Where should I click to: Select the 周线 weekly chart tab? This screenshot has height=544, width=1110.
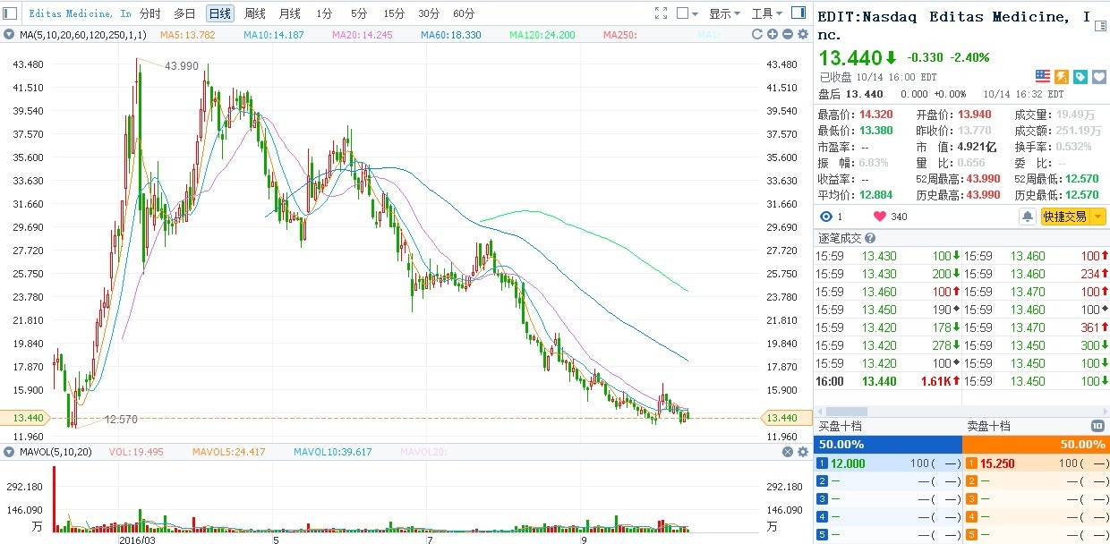point(255,13)
